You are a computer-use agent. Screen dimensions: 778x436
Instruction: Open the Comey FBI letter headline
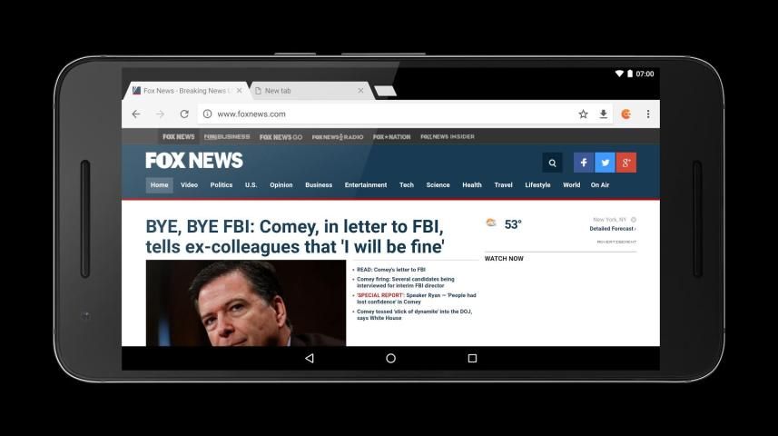(295, 236)
